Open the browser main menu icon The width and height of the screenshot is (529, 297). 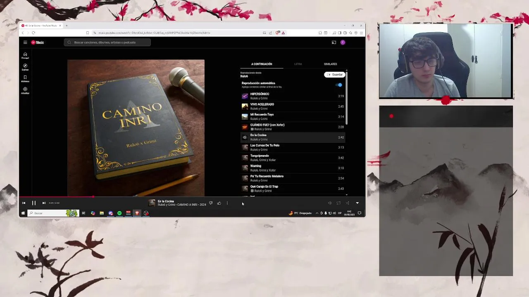click(361, 33)
